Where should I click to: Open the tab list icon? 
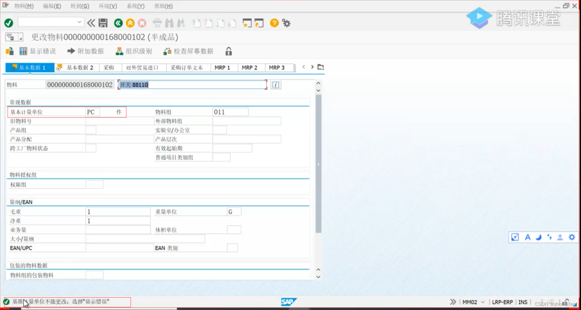321,67
